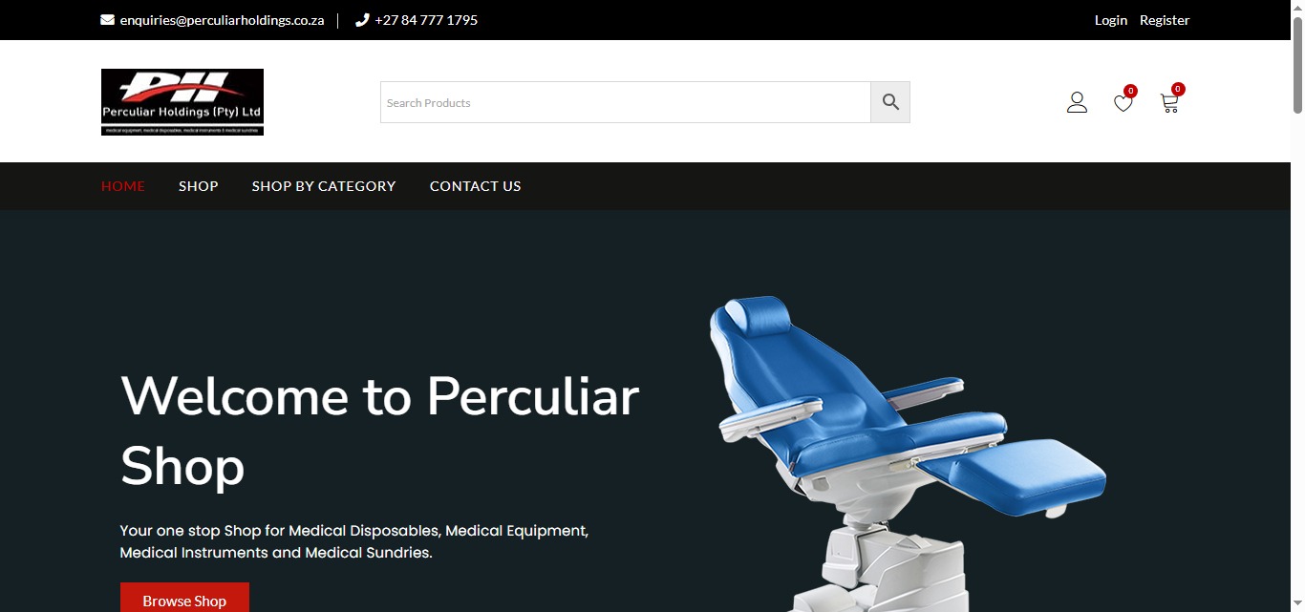Click the wishlist count badge
The height and width of the screenshot is (612, 1305).
point(1130,92)
